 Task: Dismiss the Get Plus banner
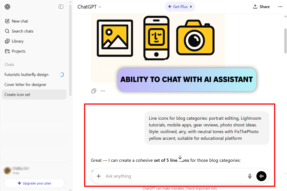[x=191, y=7]
